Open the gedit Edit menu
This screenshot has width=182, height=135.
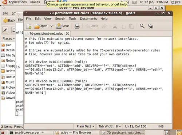click(x=37, y=19)
